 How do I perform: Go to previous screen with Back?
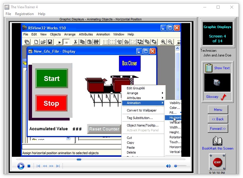click(x=218, y=119)
